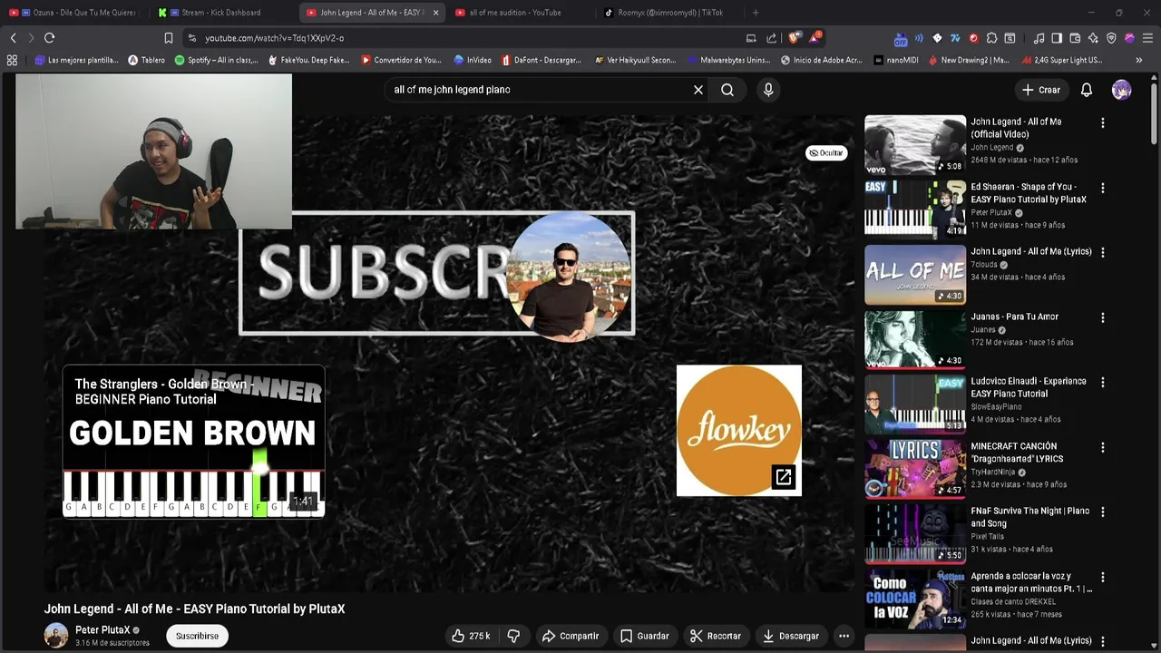This screenshot has width=1161, height=653.
Task: Bookmark this page with the bookmark icon
Action: pyautogui.click(x=168, y=38)
